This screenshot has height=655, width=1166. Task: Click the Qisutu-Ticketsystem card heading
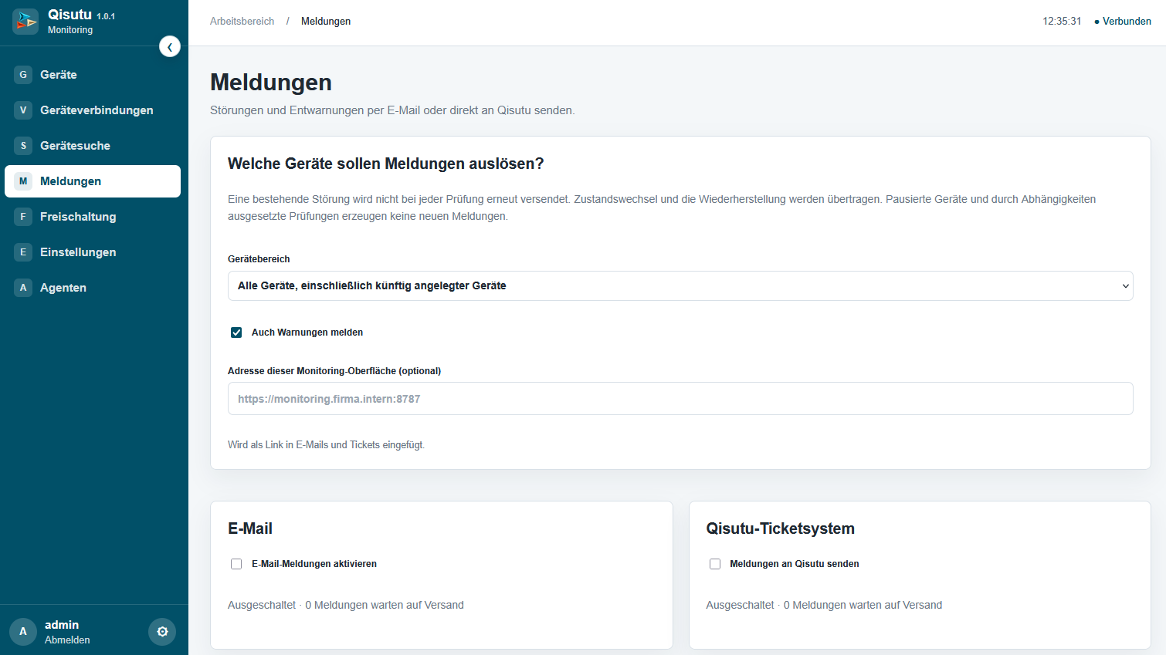[780, 528]
